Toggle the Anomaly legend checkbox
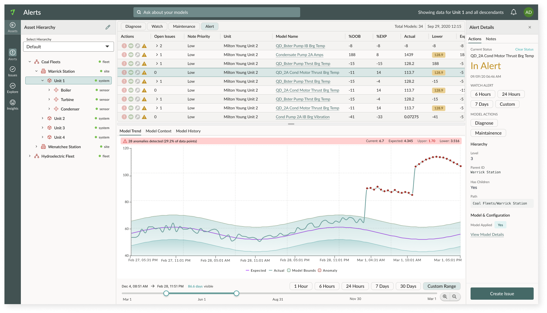The image size is (547, 313). click(320, 271)
